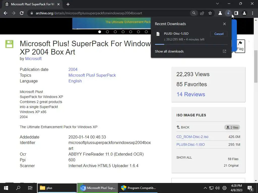Toggle the downloads toolbar icon
Screen dimensions: 258x193
point(228,13)
